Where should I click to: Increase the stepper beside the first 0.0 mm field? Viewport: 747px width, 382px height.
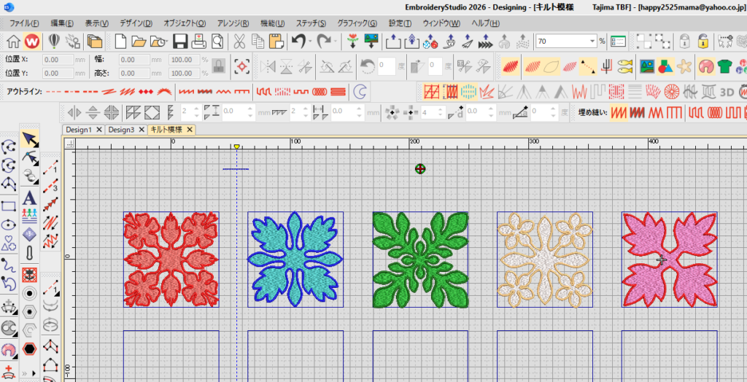click(x=252, y=109)
